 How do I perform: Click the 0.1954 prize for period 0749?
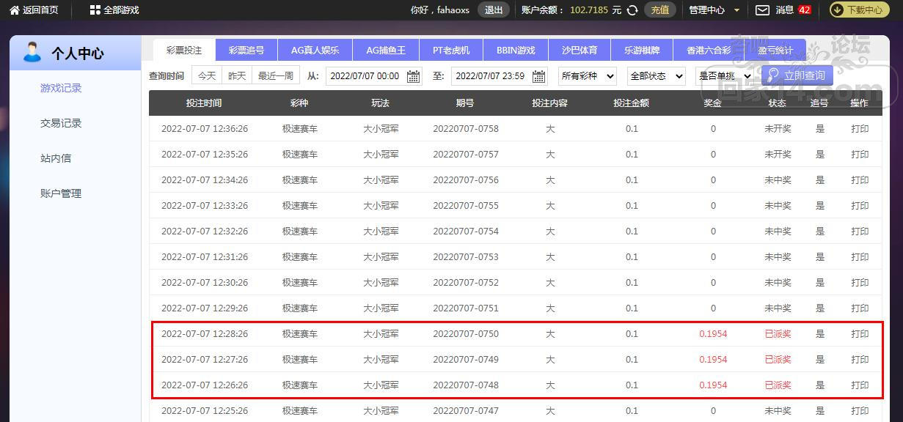[x=713, y=360]
